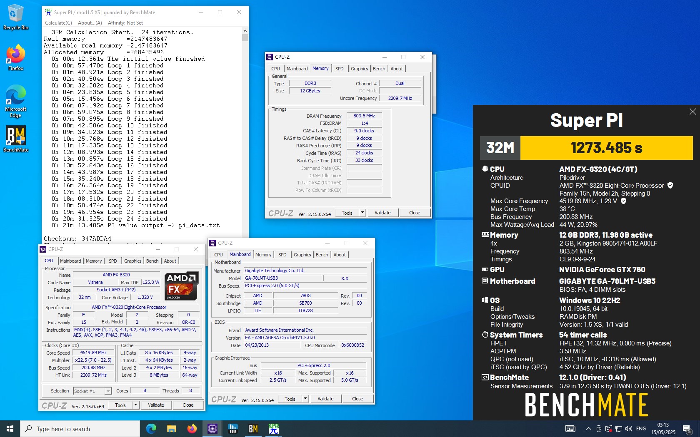Switch to CPU-Z via taskbar icon
The image size is (700, 437).
[x=212, y=429]
